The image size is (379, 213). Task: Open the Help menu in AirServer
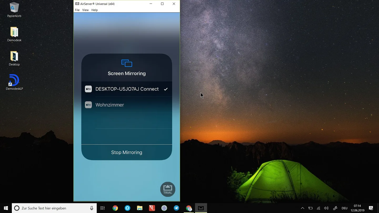click(94, 10)
